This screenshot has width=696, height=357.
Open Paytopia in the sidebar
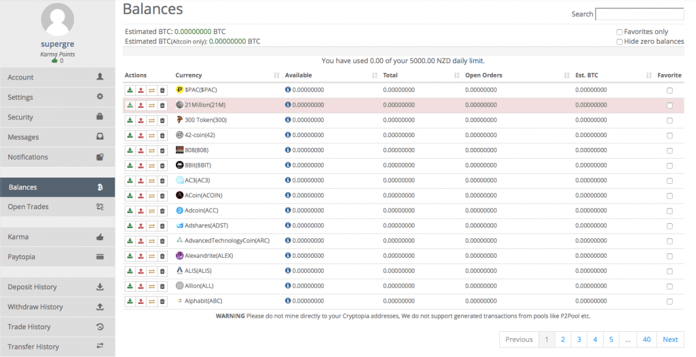click(57, 257)
